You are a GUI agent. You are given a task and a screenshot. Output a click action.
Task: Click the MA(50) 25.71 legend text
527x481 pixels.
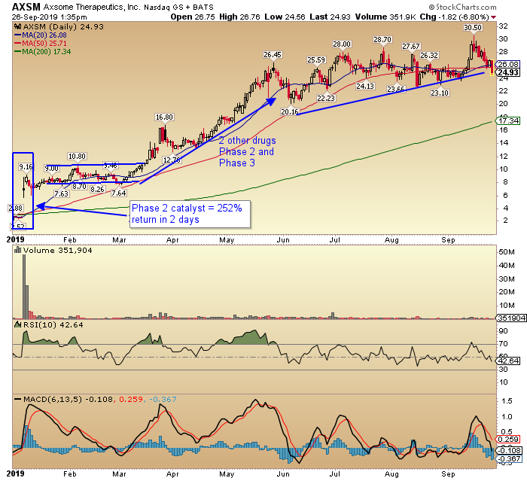[x=44, y=44]
